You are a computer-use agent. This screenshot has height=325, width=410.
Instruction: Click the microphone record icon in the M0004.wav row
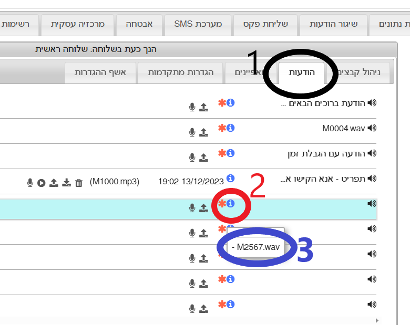(x=192, y=132)
